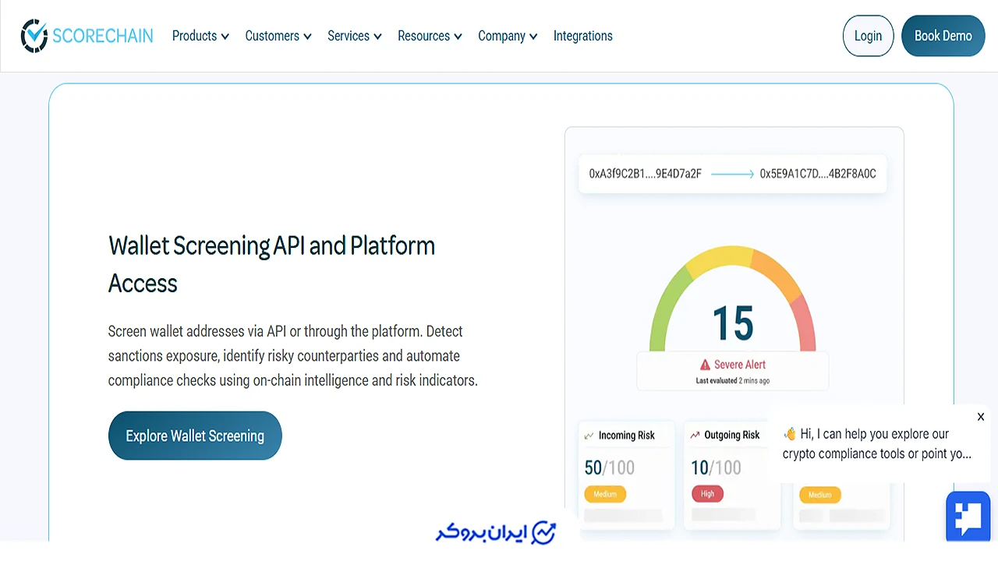Open the Company menu
This screenshot has width=998, height=561.
pyautogui.click(x=508, y=36)
